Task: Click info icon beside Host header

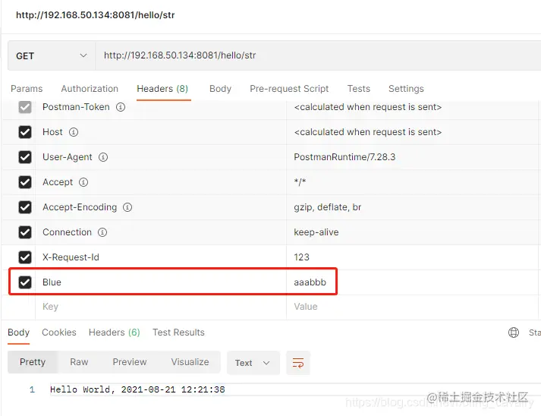Action: (74, 132)
